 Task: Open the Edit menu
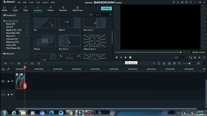tap(25, 2)
